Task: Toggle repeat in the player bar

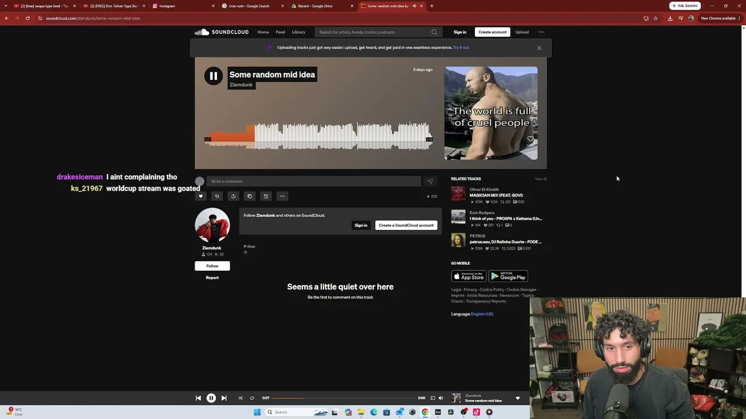Action: pyautogui.click(x=252, y=398)
